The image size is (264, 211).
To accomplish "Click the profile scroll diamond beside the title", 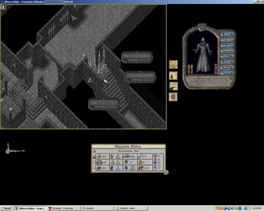I will click(230, 78).
